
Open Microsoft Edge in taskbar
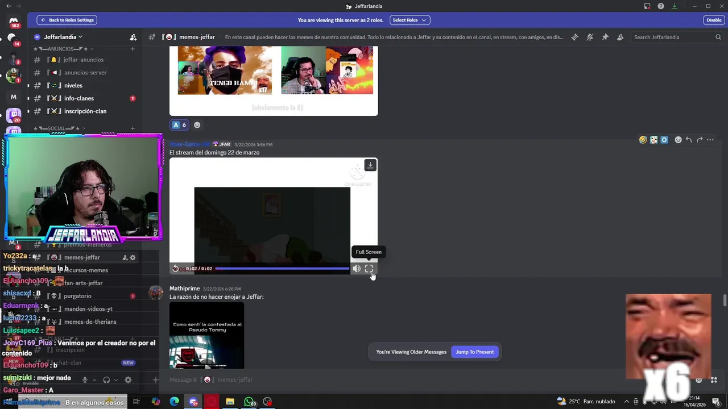175,402
